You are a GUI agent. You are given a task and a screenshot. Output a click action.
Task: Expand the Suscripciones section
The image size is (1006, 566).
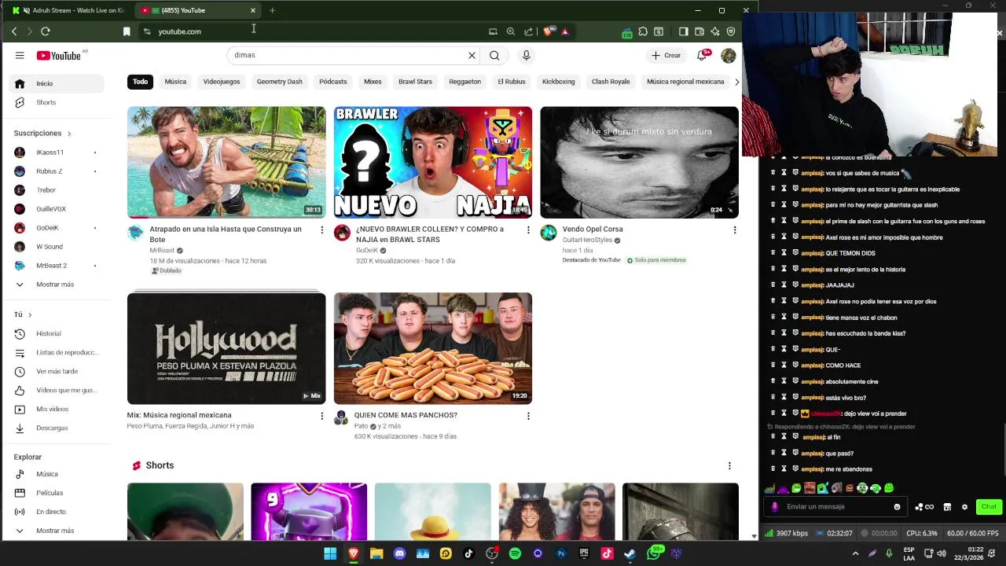(42, 133)
